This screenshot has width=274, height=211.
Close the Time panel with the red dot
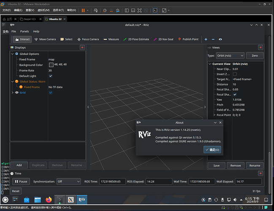click(x=260, y=173)
